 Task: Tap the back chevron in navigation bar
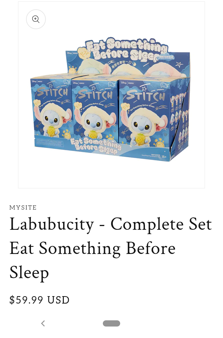click(43, 323)
